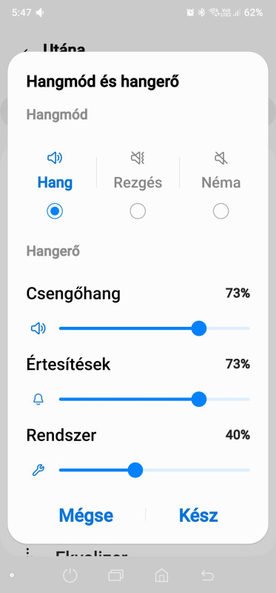Image resolution: width=276 pixels, height=593 pixels.
Task: Tap the Csengőhang speaker icon
Action: (x=38, y=328)
